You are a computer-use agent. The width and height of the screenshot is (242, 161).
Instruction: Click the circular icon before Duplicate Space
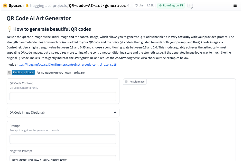[x=9, y=72]
